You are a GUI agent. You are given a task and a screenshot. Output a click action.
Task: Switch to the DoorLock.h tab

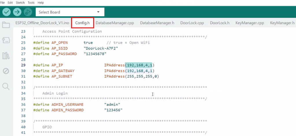(x=220, y=23)
